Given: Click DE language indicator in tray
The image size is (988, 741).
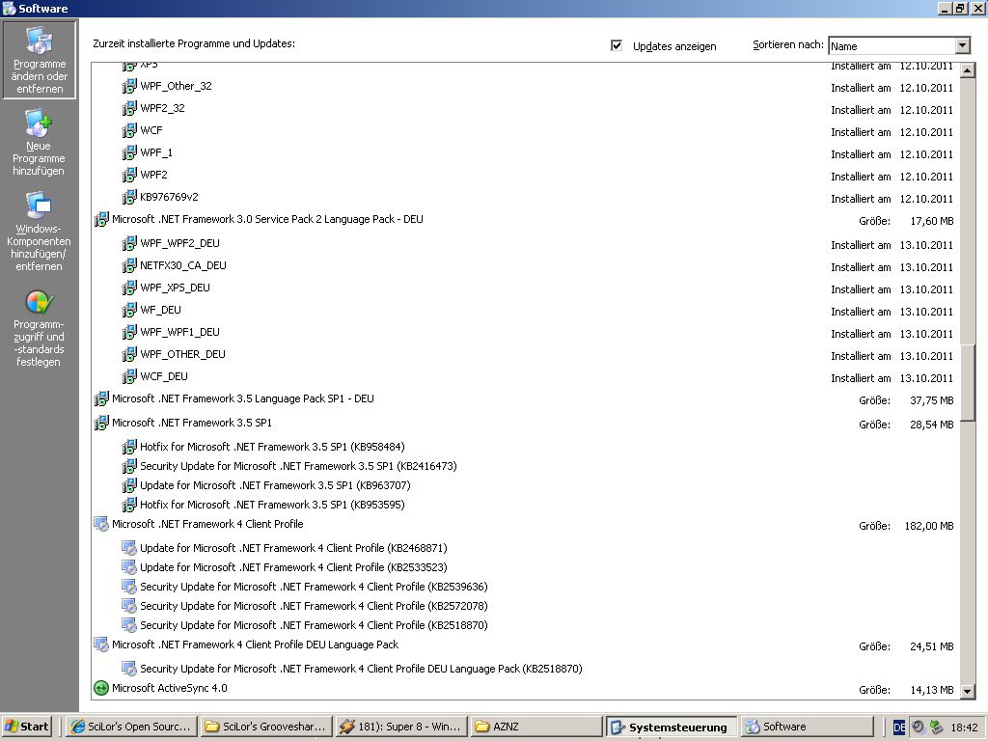Looking at the screenshot, I should coord(899,727).
